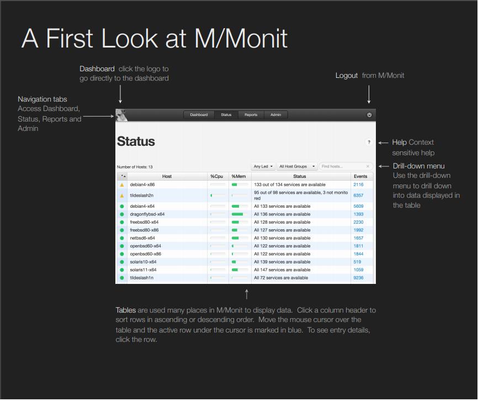The height and width of the screenshot is (401, 478).
Task: Click the warning triangle for debian4-x86
Action: 122,185
